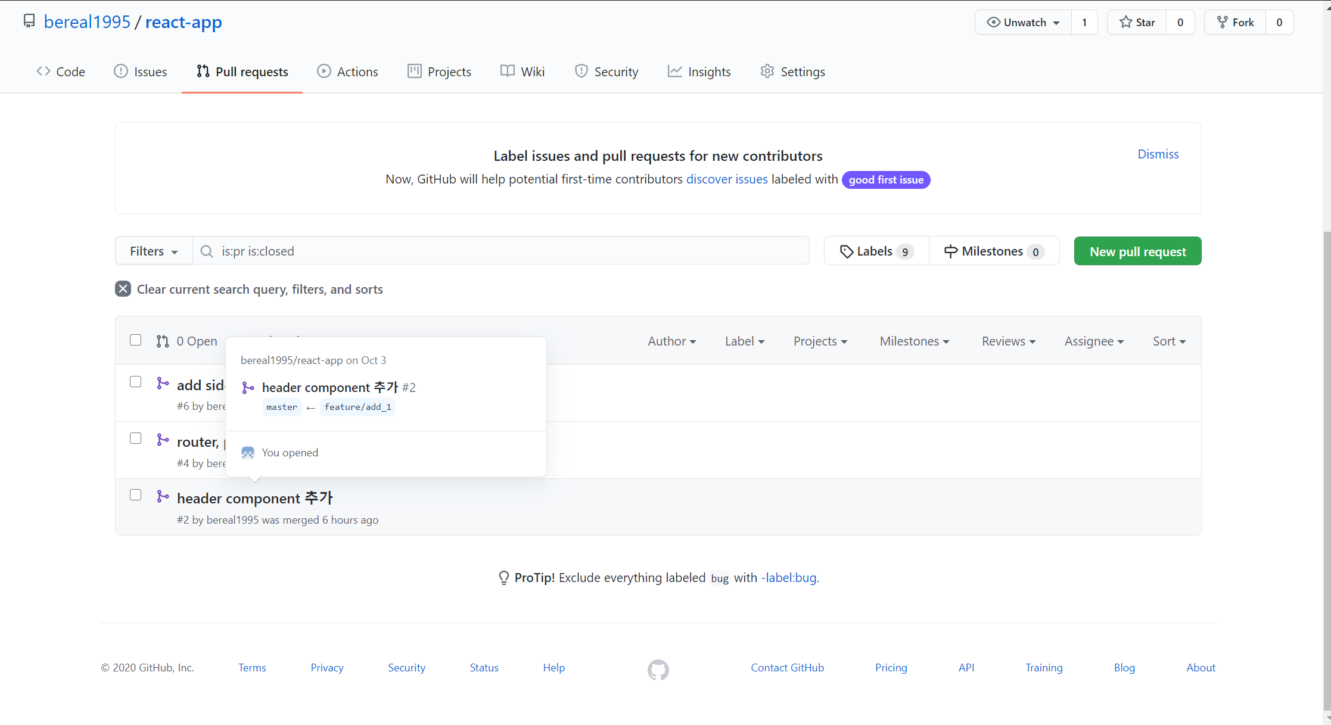Click the search magnifier icon in filter bar
The image size is (1331, 725).
207,251
